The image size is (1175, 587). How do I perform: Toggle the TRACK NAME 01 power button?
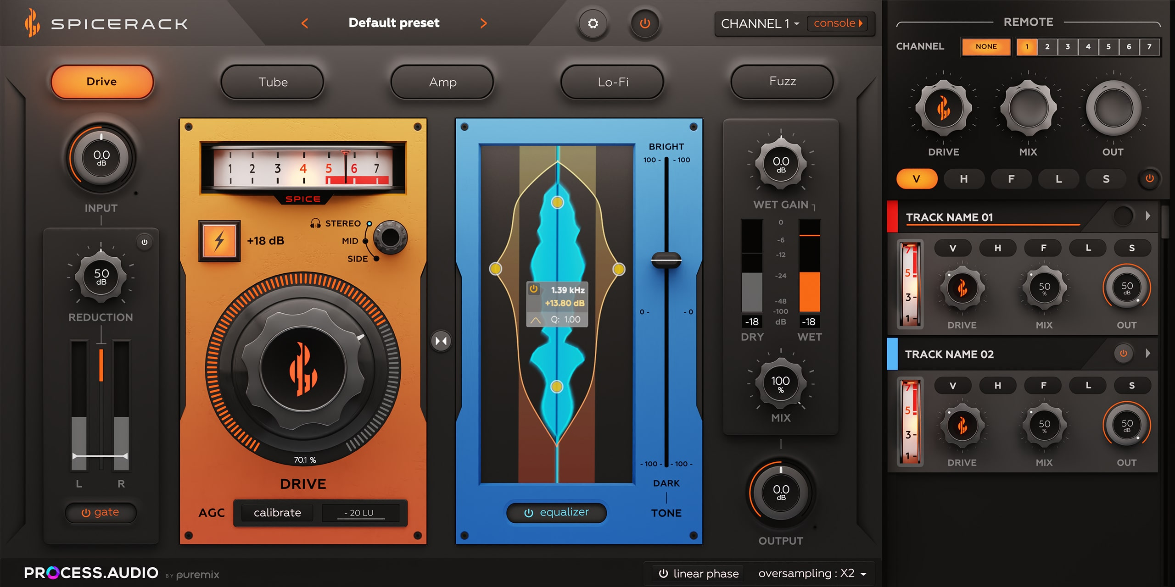click(x=1123, y=216)
